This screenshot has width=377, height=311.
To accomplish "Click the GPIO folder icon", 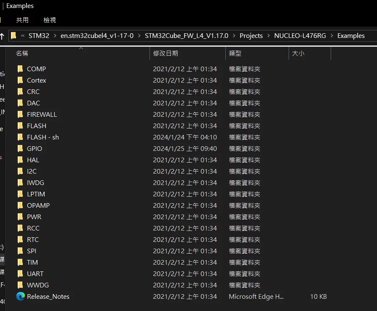I will tap(20, 149).
